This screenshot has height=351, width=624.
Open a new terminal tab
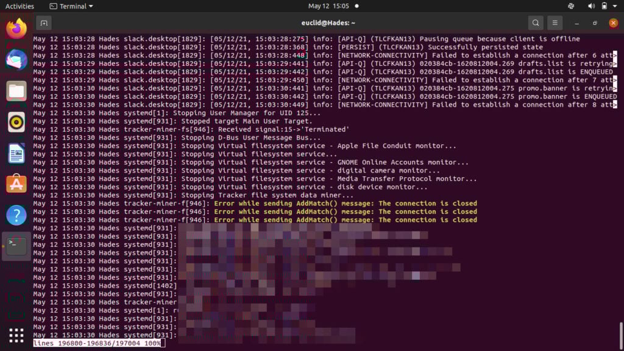point(44,23)
